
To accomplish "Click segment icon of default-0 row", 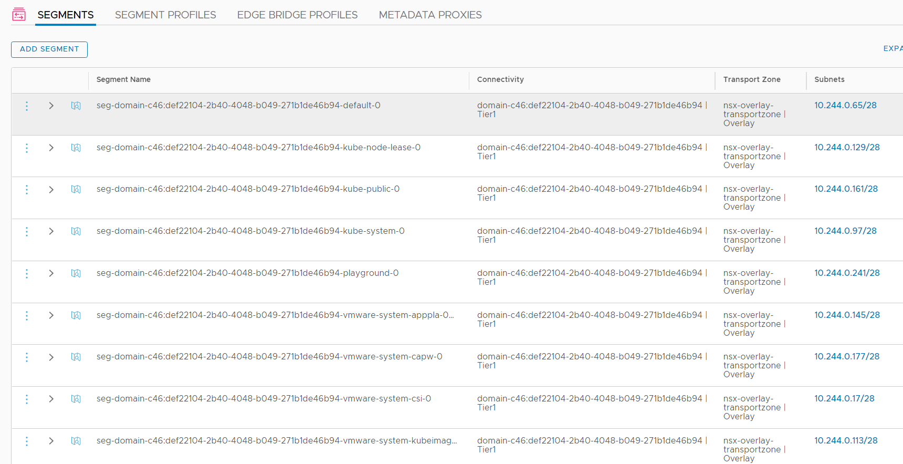I will tap(76, 106).
